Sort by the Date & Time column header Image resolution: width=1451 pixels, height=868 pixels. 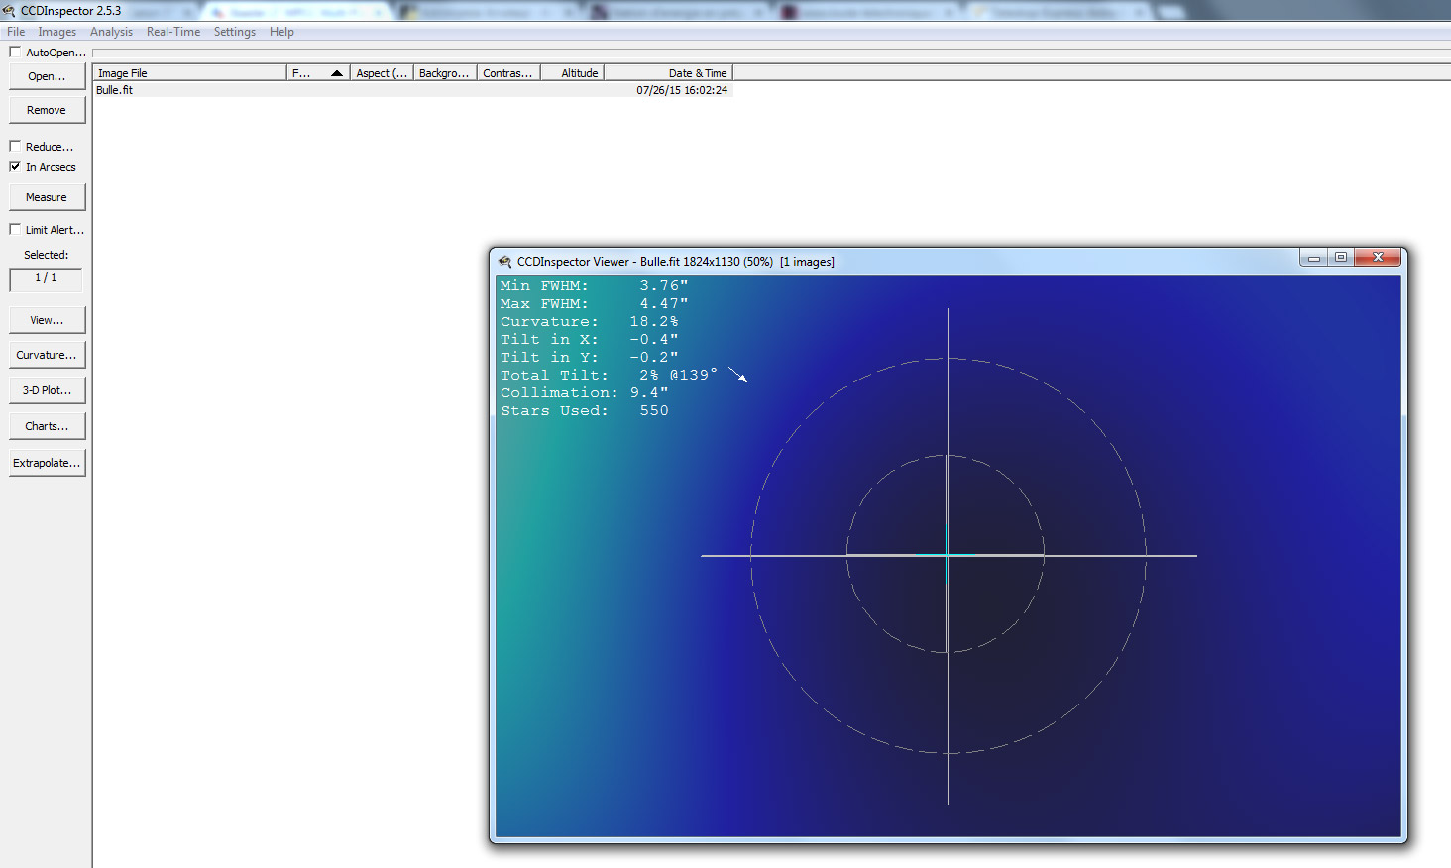668,73
